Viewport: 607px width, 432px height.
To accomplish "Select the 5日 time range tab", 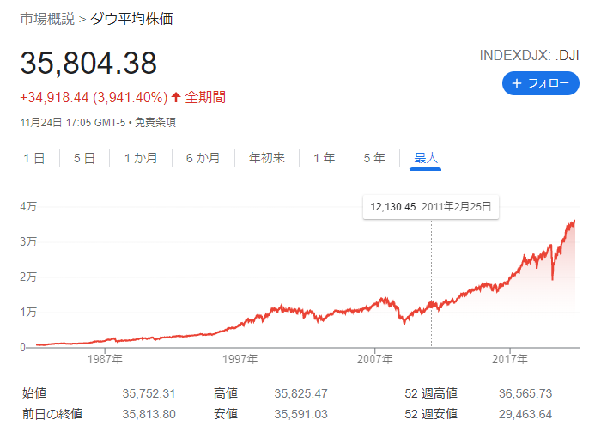I will [x=84, y=158].
